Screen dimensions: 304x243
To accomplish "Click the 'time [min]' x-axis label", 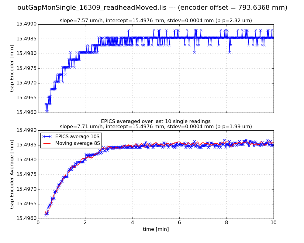I will coord(156,229).
